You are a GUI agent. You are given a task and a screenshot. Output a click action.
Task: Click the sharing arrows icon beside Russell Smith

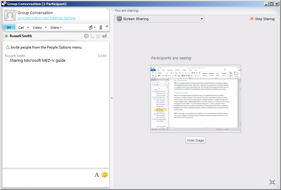coord(105,36)
